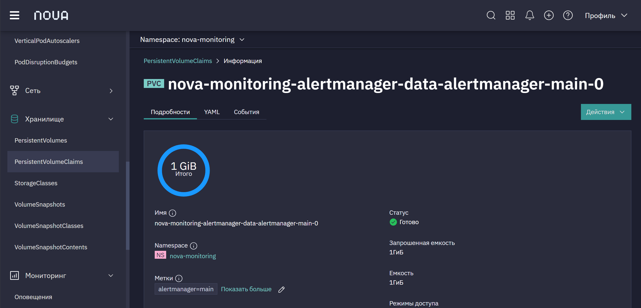Switch to the События tab

(246, 112)
